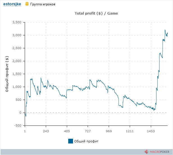
Task: Open the MACROPOKER branding text link
Action: point(160,152)
